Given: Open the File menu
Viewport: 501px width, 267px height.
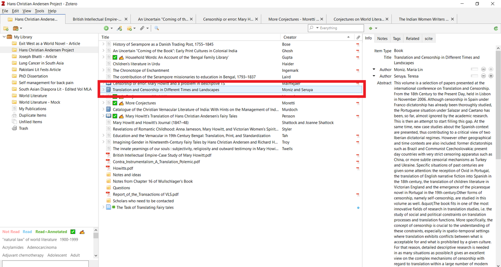Looking at the screenshot, I should pos(5,11).
